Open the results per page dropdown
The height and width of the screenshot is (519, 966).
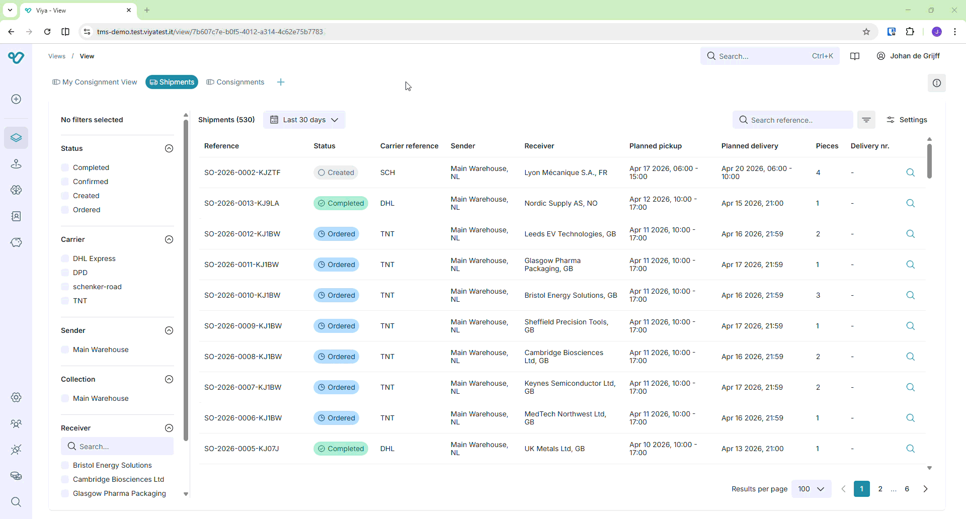(x=811, y=489)
